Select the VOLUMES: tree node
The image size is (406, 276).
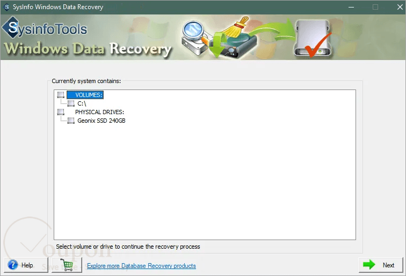(85, 95)
